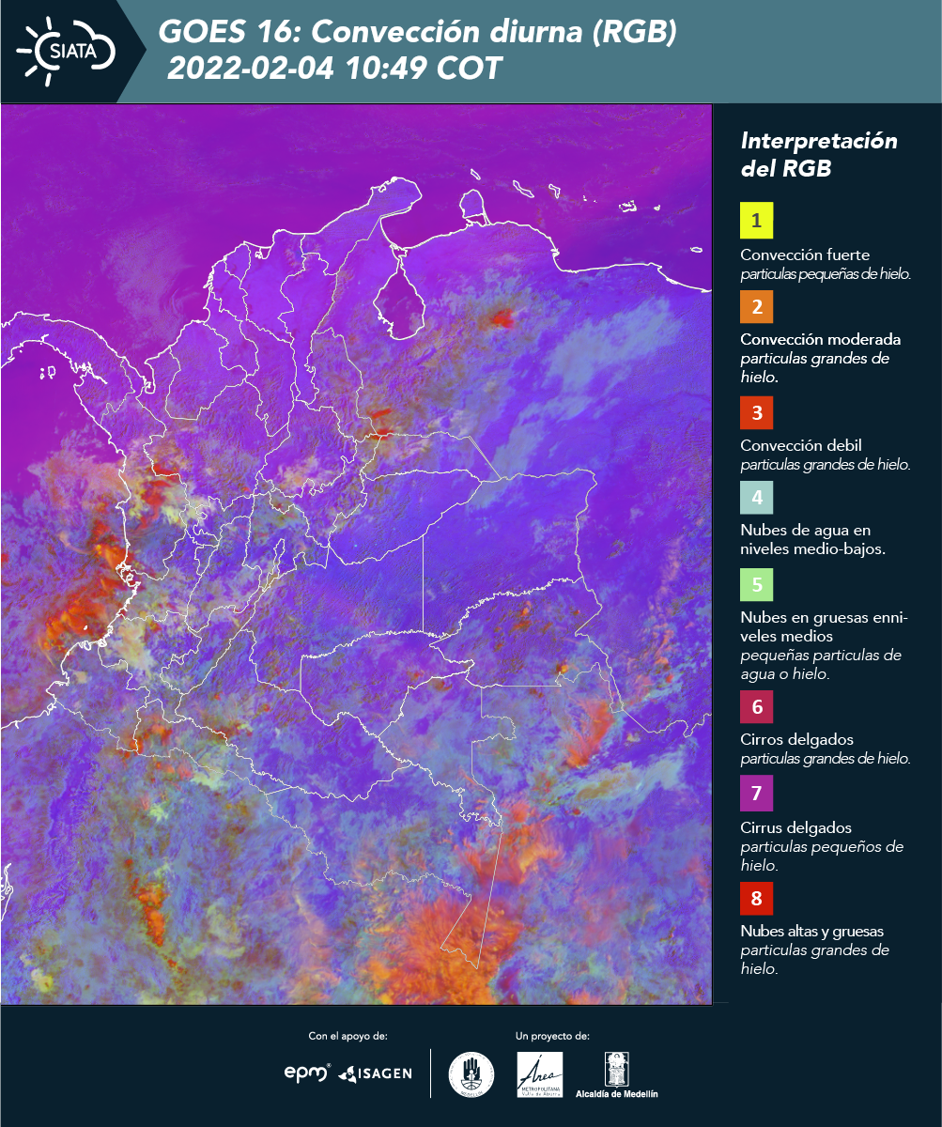Click the "Cirrus delgados" legend label
The image size is (942, 1127).
pos(795,827)
